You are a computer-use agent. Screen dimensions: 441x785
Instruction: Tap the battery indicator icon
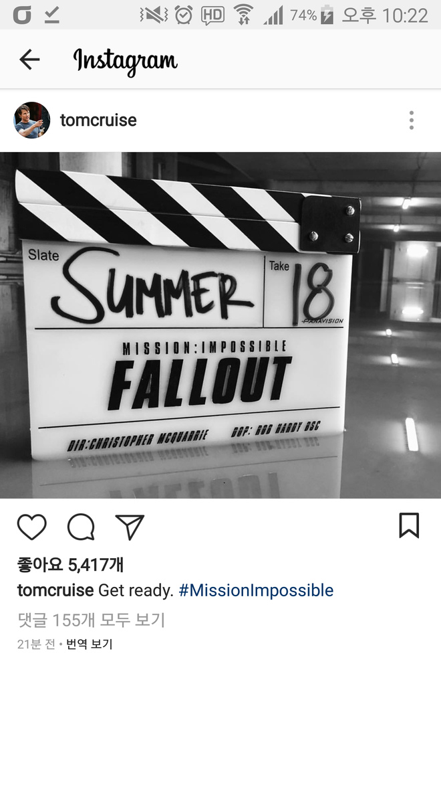[x=327, y=15]
